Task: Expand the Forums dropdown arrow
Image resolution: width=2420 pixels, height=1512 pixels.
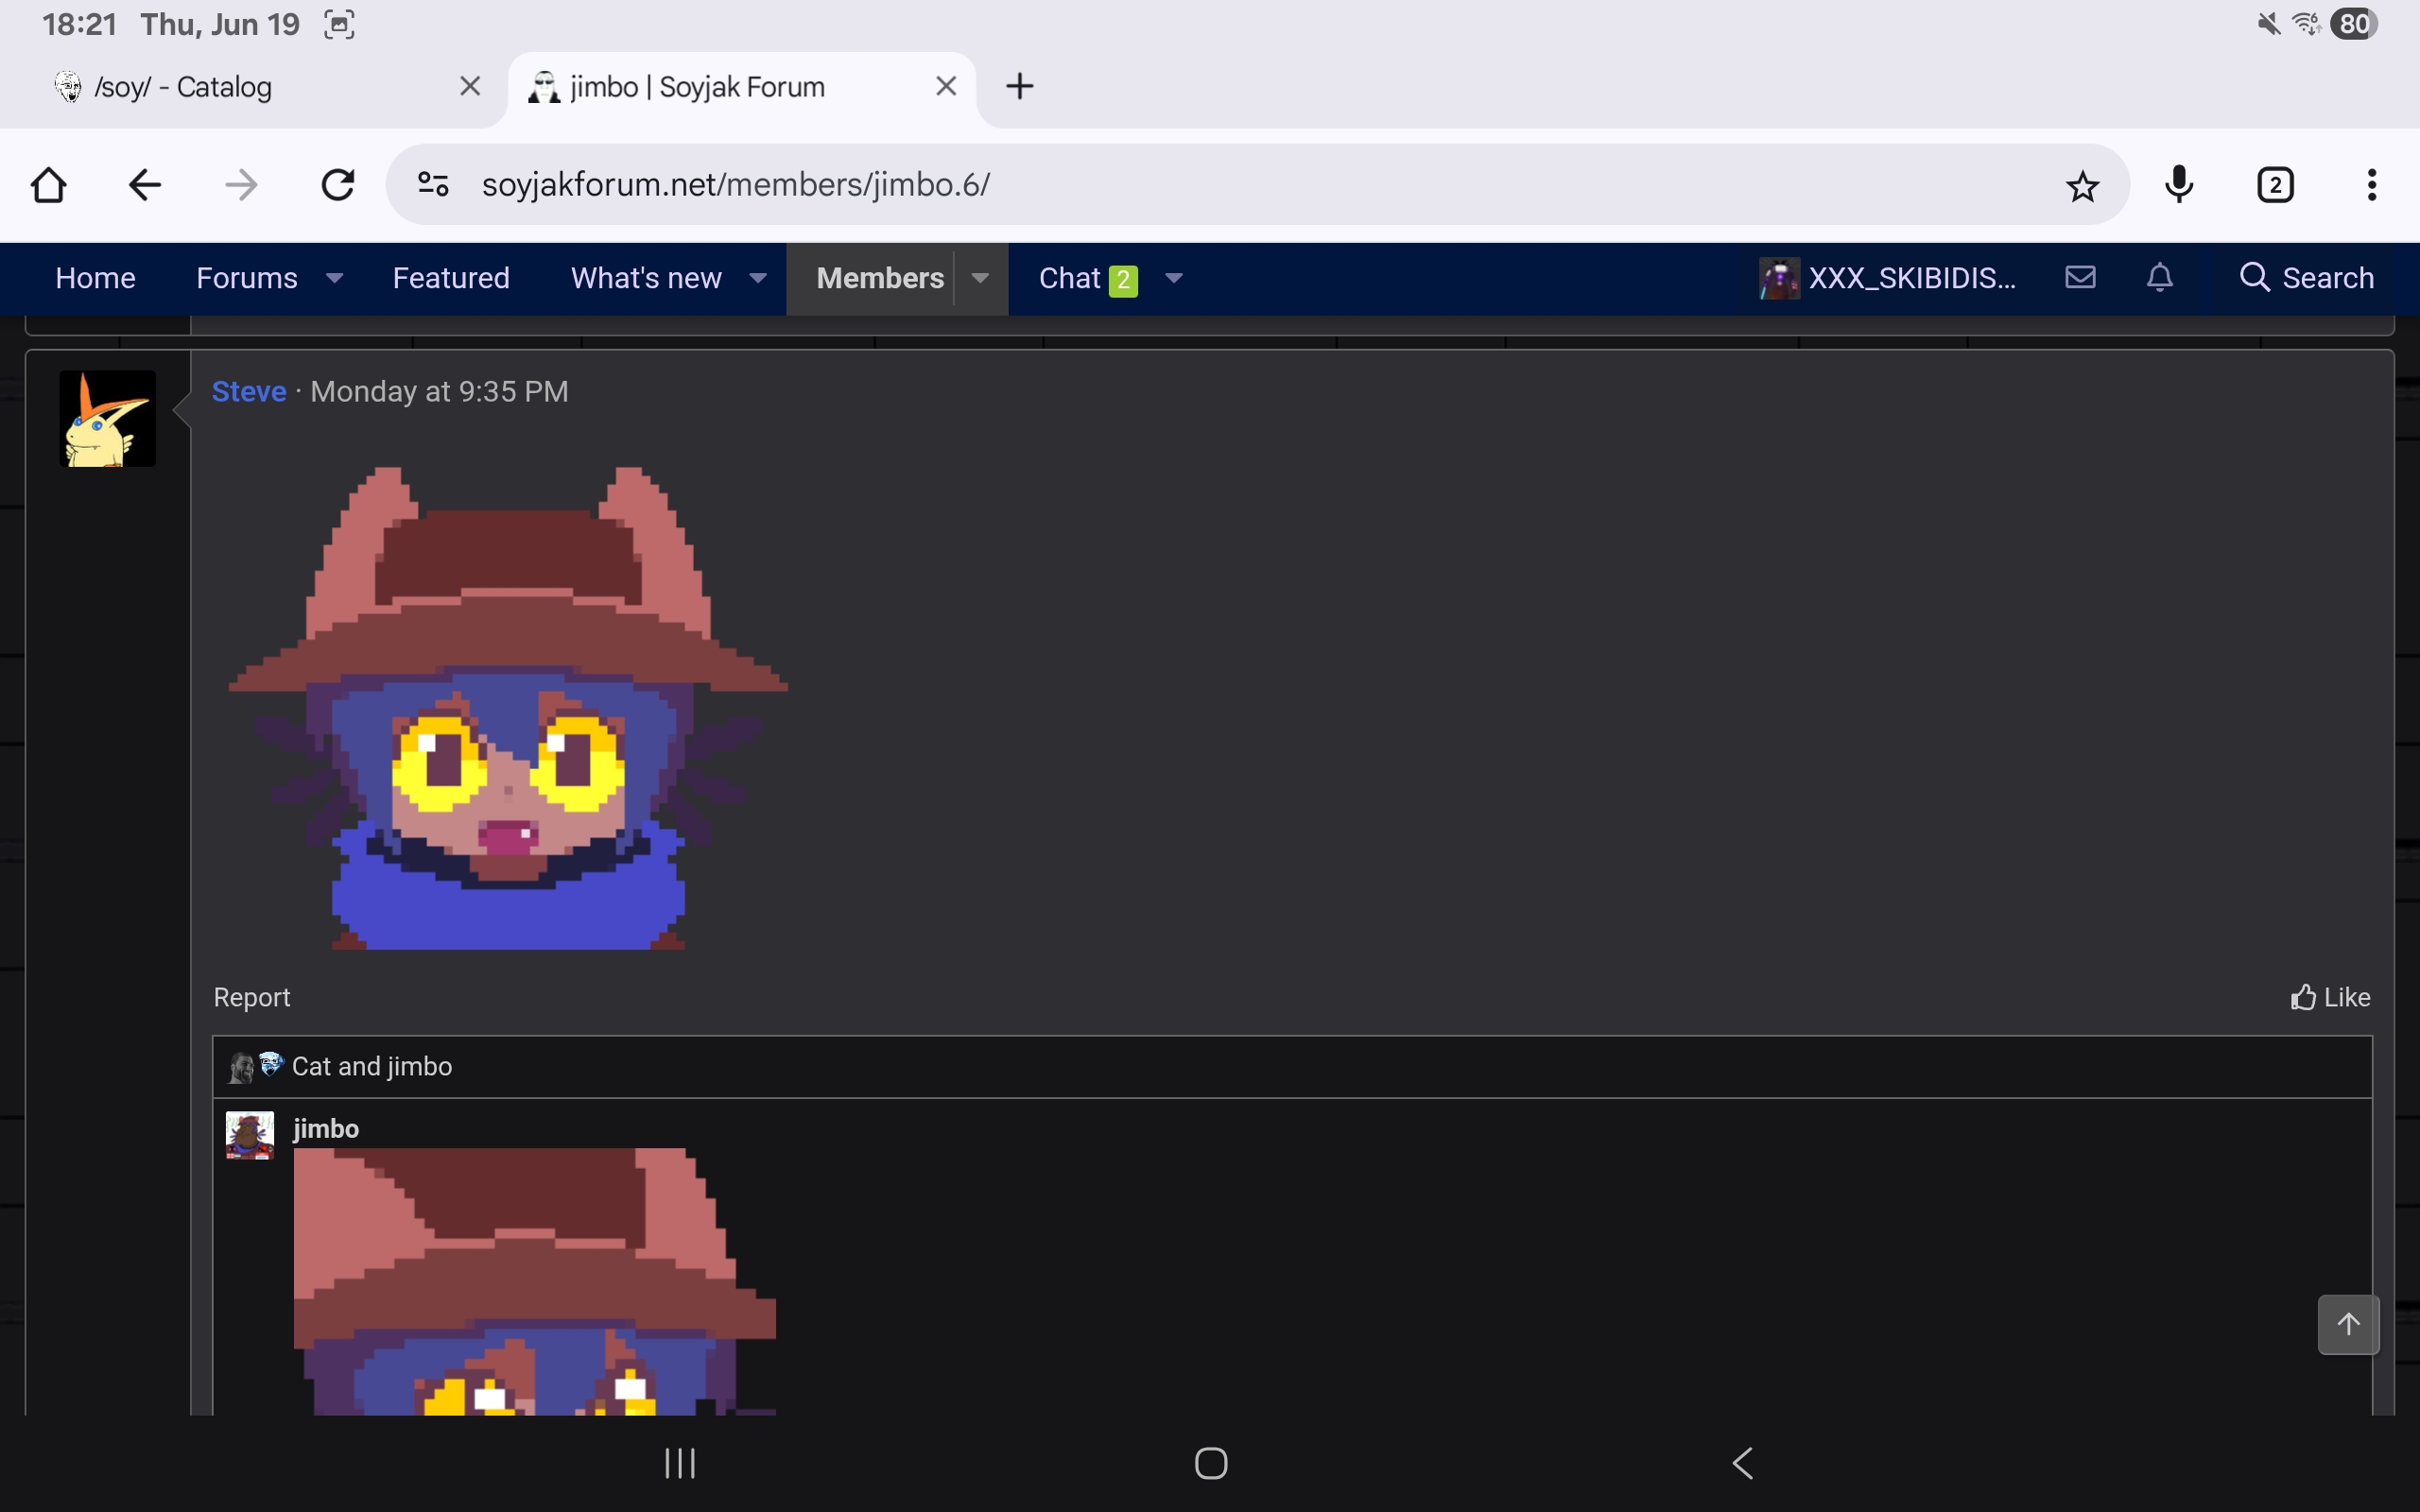Action: [x=335, y=278]
